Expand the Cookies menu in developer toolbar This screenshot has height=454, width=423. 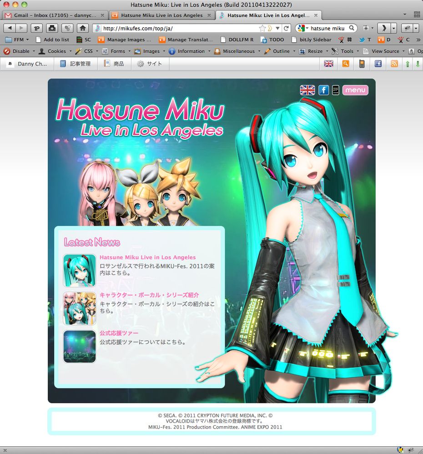[56, 51]
